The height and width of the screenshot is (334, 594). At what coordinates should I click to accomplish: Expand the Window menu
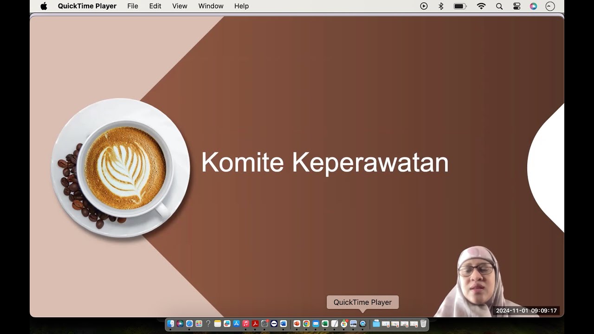click(x=211, y=6)
